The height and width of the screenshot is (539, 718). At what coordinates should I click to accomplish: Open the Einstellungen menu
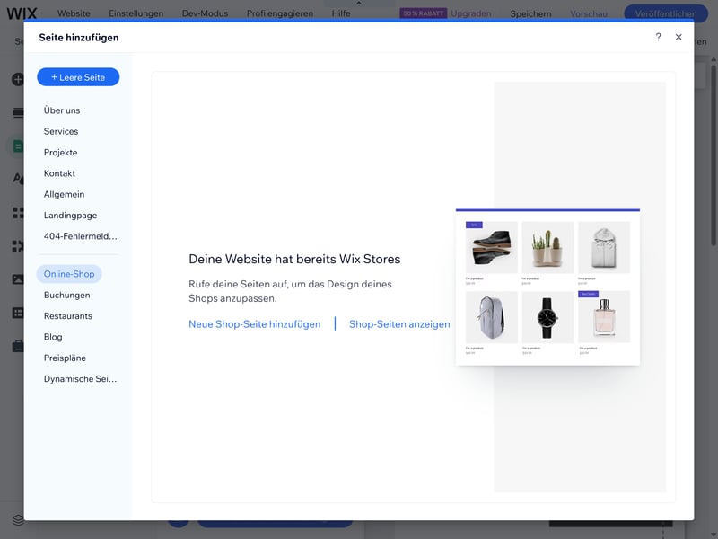pyautogui.click(x=136, y=13)
